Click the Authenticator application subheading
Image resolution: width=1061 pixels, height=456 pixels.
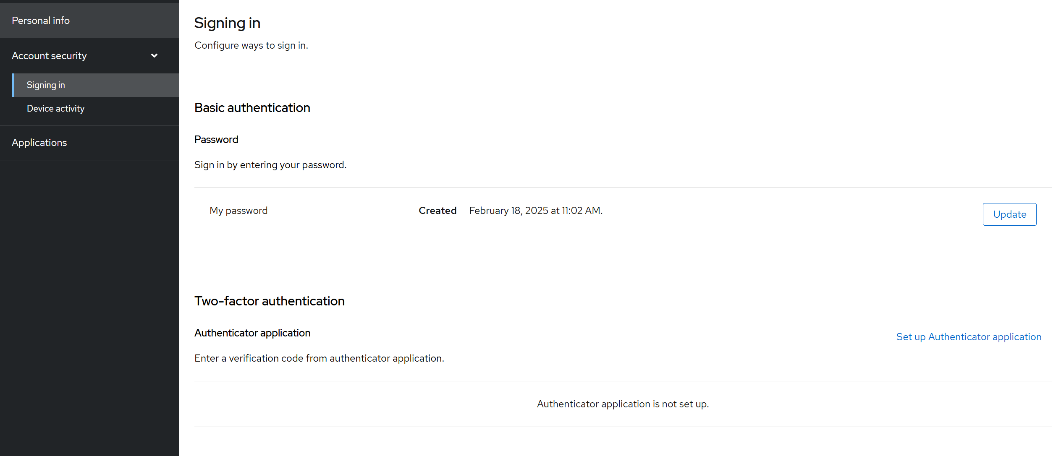pos(252,333)
